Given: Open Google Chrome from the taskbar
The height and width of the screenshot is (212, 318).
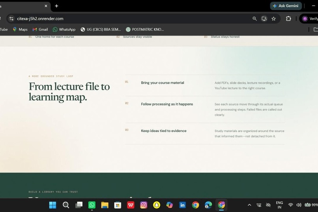Looking at the screenshot, I should coord(196,205).
